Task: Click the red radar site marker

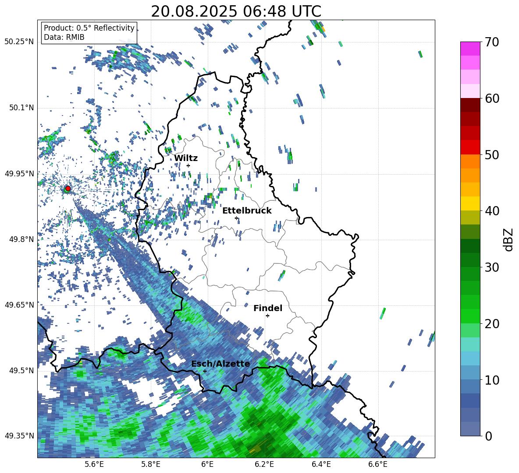Action: (x=68, y=189)
